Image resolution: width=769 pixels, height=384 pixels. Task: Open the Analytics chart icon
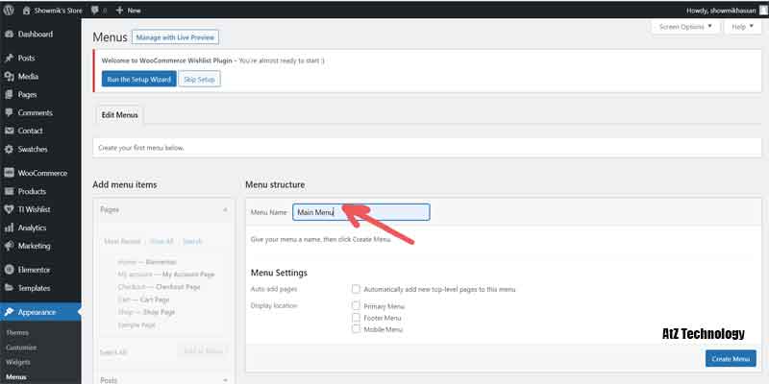pyautogui.click(x=10, y=228)
